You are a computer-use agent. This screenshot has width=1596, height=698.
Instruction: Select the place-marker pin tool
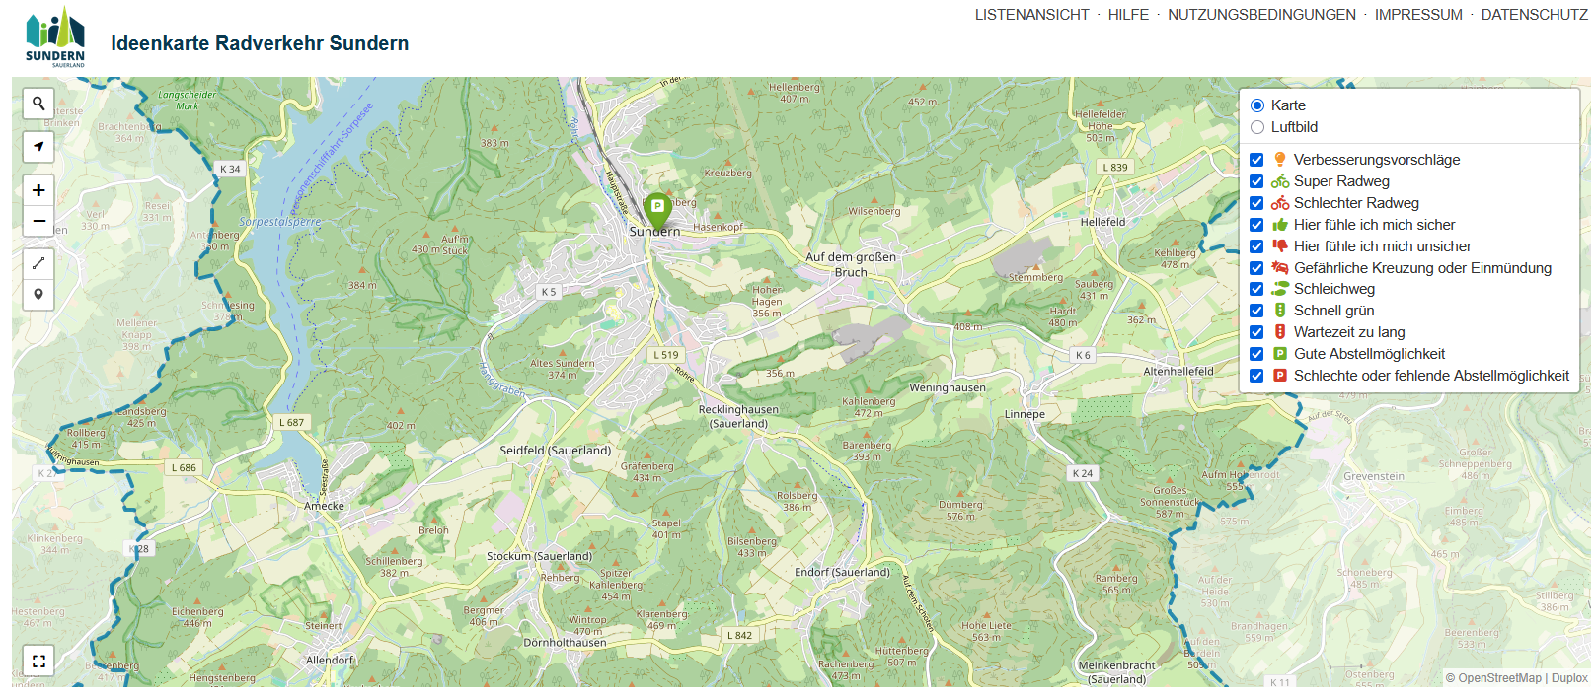[38, 294]
